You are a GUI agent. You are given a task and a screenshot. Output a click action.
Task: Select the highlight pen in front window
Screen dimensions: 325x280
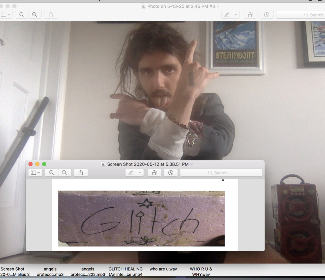[131, 173]
